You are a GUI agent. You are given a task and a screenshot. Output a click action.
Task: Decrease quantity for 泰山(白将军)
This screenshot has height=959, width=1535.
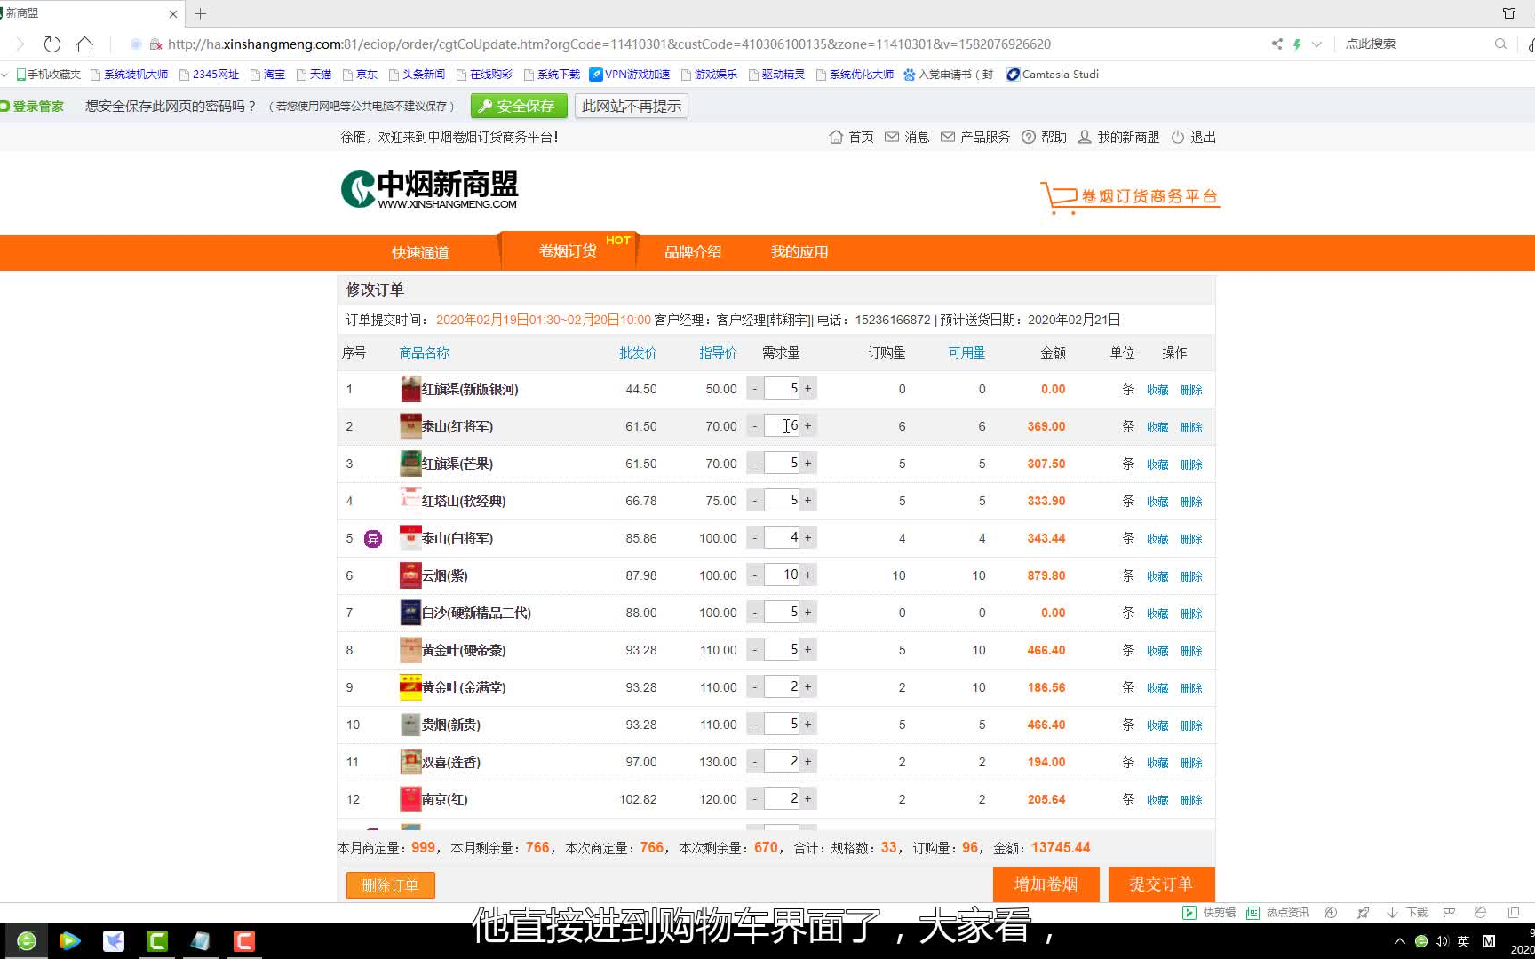pyautogui.click(x=755, y=538)
